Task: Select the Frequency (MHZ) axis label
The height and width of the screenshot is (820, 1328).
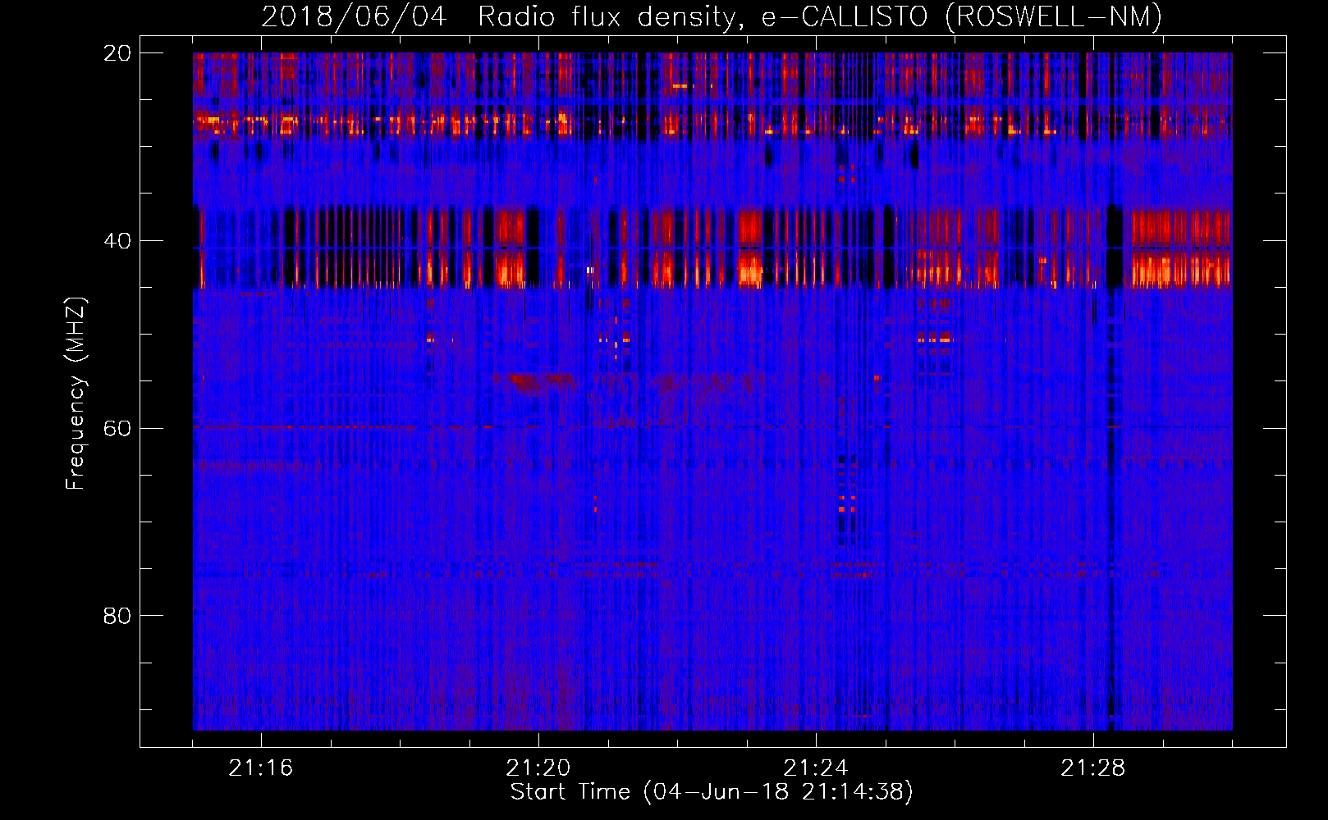Action: coord(75,393)
